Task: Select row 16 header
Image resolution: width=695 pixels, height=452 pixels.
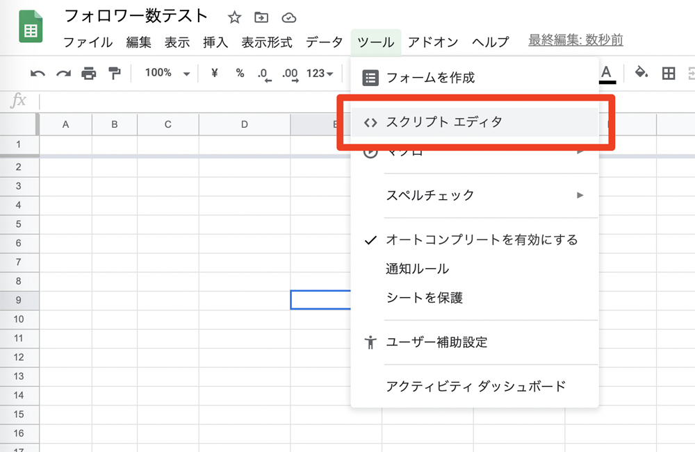Action: pos(19,433)
